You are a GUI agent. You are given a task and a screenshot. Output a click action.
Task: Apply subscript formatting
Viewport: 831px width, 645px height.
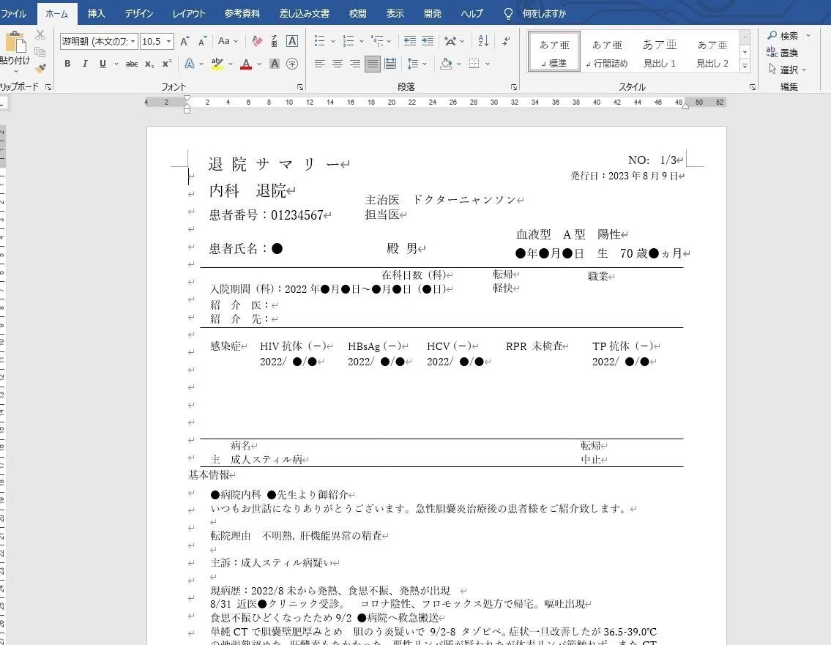pyautogui.click(x=149, y=64)
